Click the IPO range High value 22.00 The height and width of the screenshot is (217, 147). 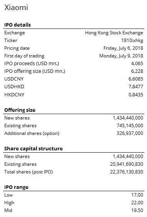tap(137, 203)
